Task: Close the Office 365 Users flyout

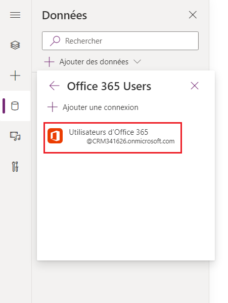Action: click(x=195, y=86)
